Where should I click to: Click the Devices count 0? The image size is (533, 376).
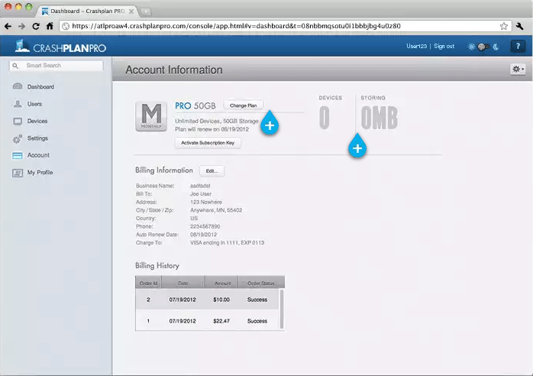[325, 118]
